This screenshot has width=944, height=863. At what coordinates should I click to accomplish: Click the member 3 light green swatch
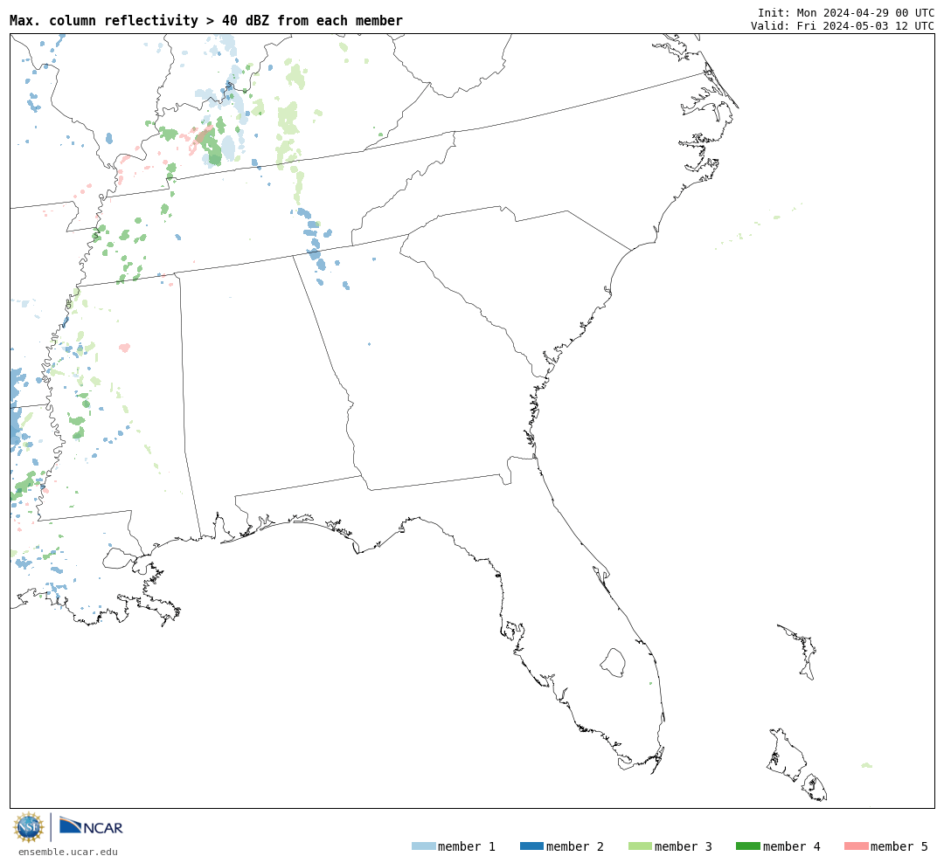click(640, 846)
